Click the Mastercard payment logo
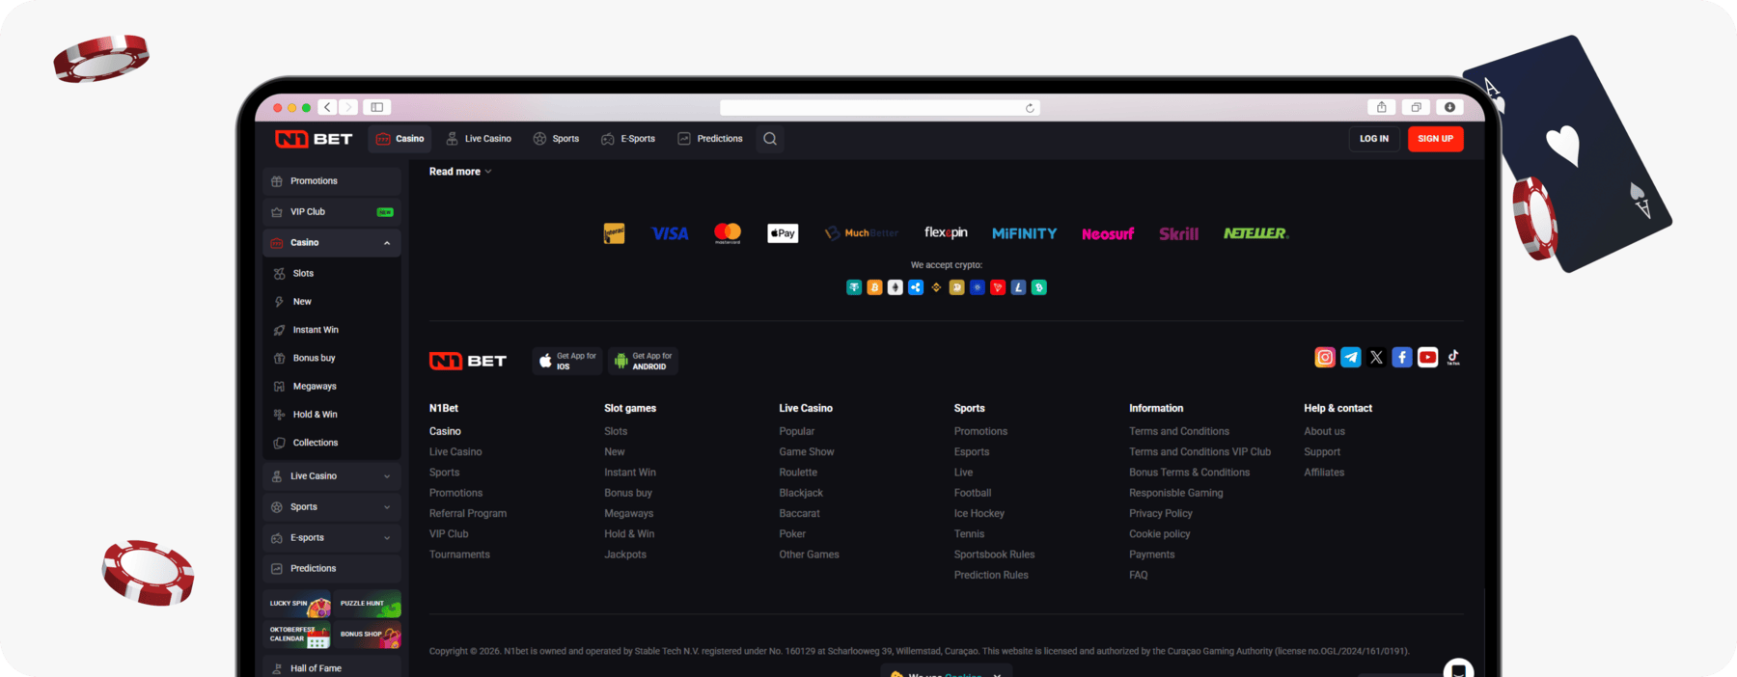 tap(728, 233)
